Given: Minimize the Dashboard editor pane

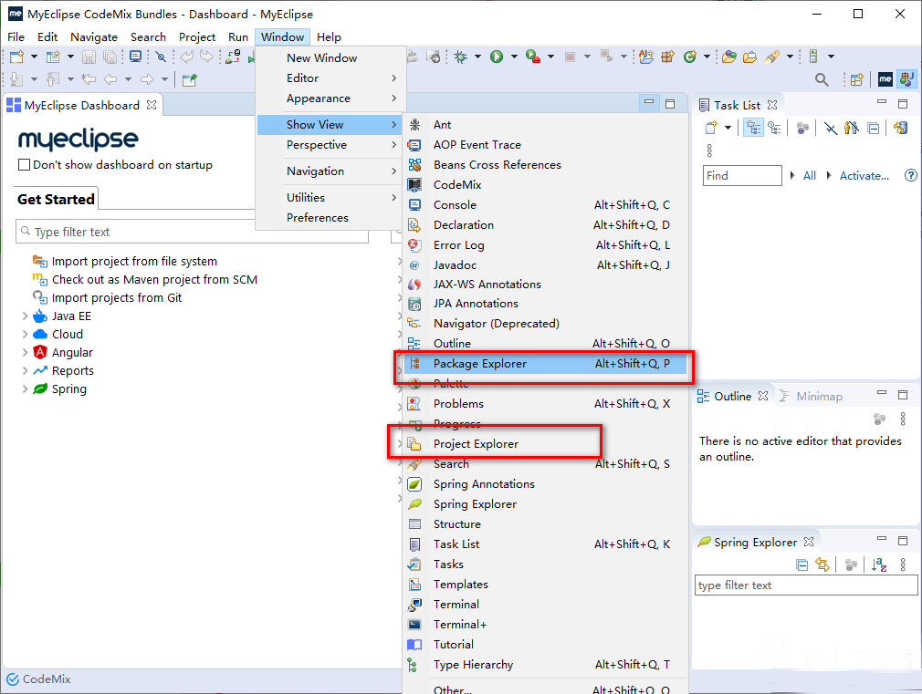Looking at the screenshot, I should (x=648, y=103).
